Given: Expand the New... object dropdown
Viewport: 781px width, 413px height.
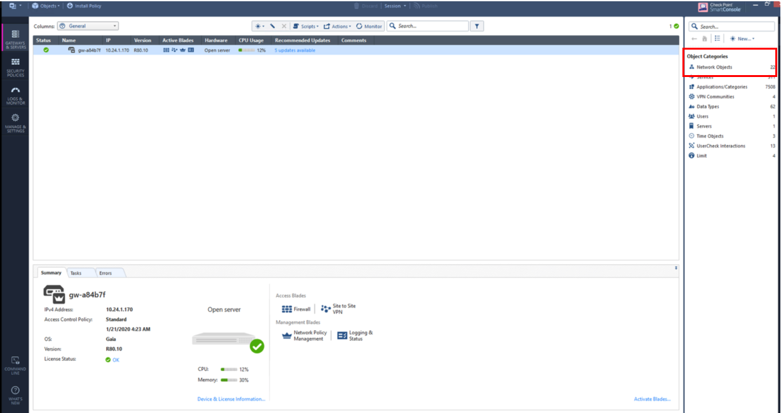Looking at the screenshot, I should (741, 38).
